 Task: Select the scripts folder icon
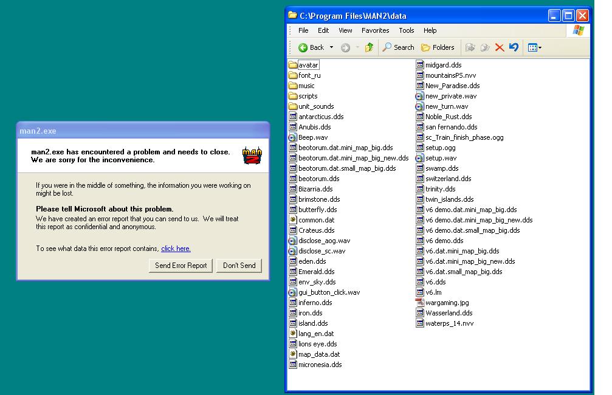click(x=293, y=96)
